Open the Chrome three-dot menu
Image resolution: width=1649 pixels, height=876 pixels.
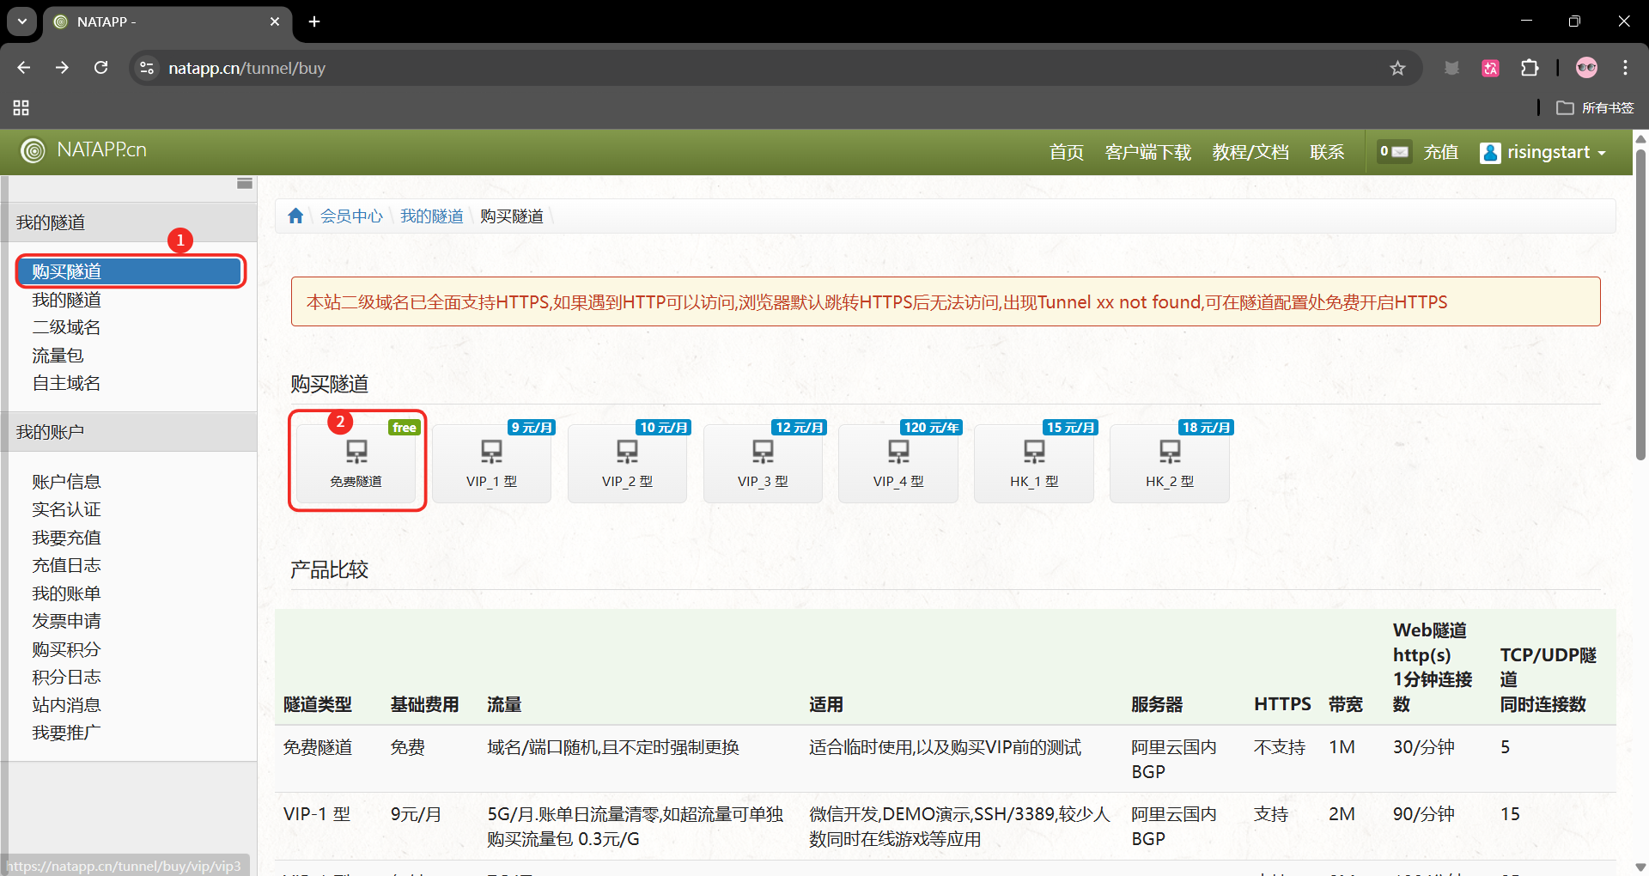click(x=1625, y=68)
